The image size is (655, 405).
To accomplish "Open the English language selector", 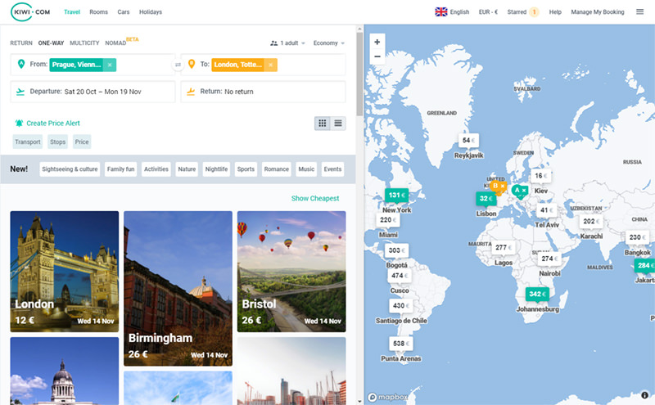I will (452, 12).
